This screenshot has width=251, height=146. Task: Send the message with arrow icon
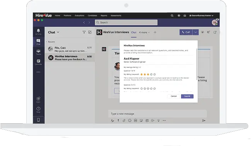pyautogui.click(x=203, y=121)
